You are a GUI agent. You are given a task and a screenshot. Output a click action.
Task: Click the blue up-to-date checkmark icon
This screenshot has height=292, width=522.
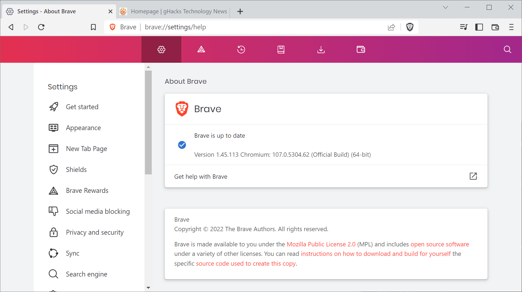coord(182,145)
